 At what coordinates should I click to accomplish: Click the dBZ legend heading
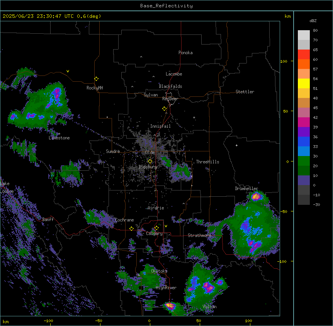pos(313,21)
